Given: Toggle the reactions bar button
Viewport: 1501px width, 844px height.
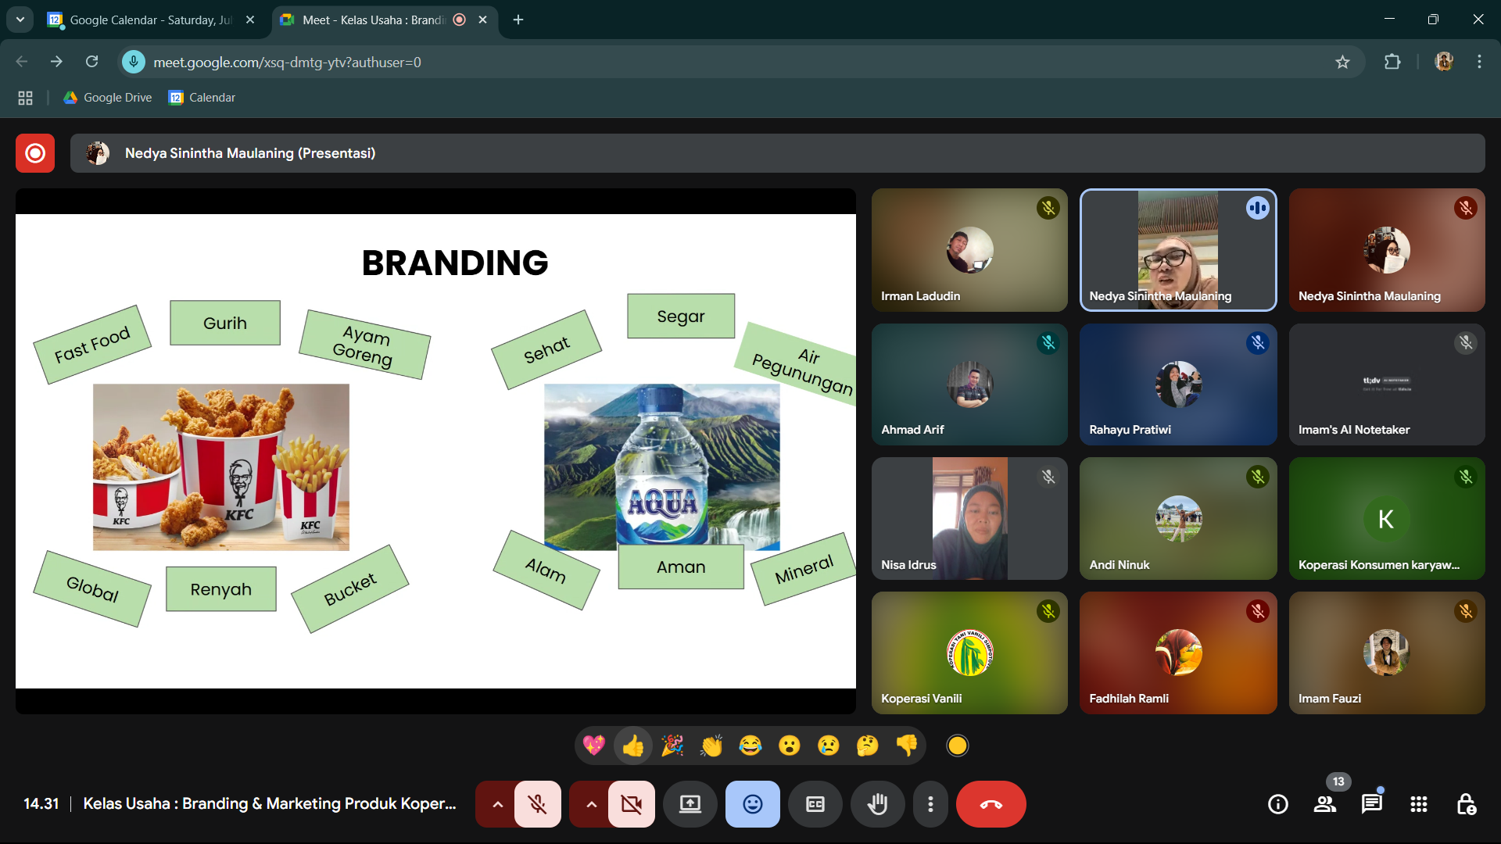Looking at the screenshot, I should 753,803.
